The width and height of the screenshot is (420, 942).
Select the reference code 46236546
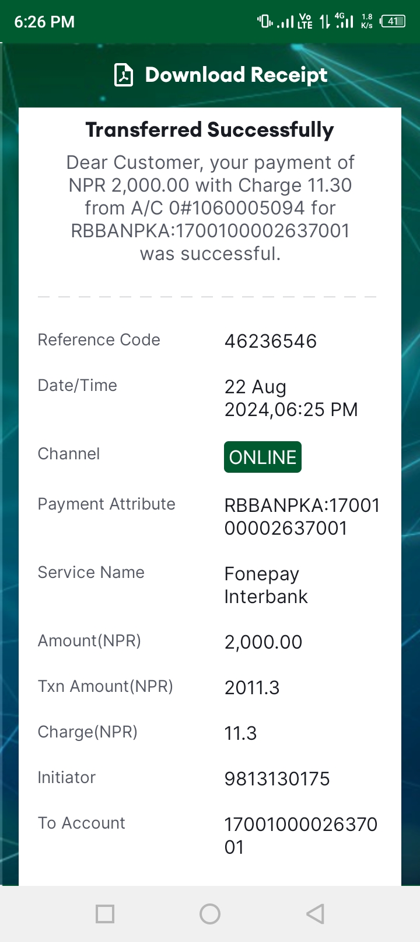click(271, 341)
